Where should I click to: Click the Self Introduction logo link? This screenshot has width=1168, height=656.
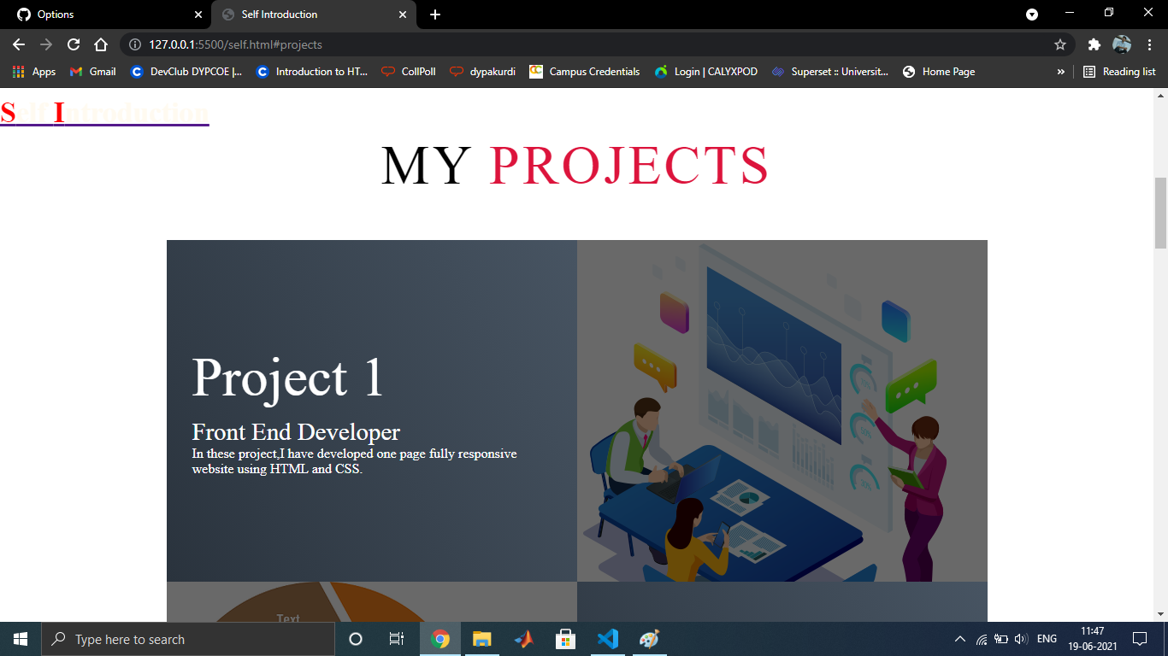point(104,112)
